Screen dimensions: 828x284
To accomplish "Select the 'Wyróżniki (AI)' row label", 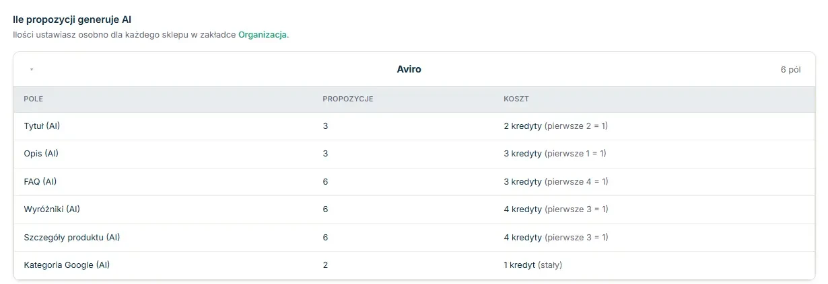I will pyautogui.click(x=52, y=209).
